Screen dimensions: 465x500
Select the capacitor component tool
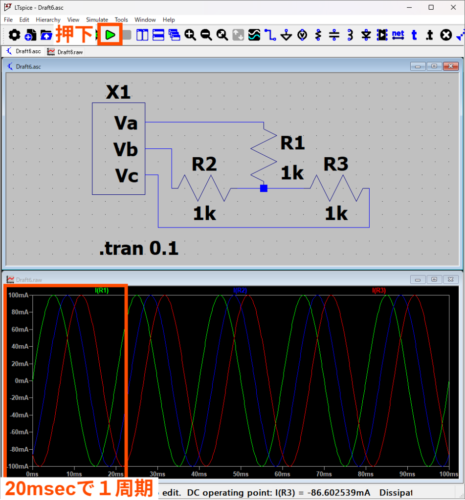(334, 35)
